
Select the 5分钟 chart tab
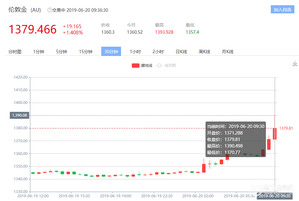62,52
